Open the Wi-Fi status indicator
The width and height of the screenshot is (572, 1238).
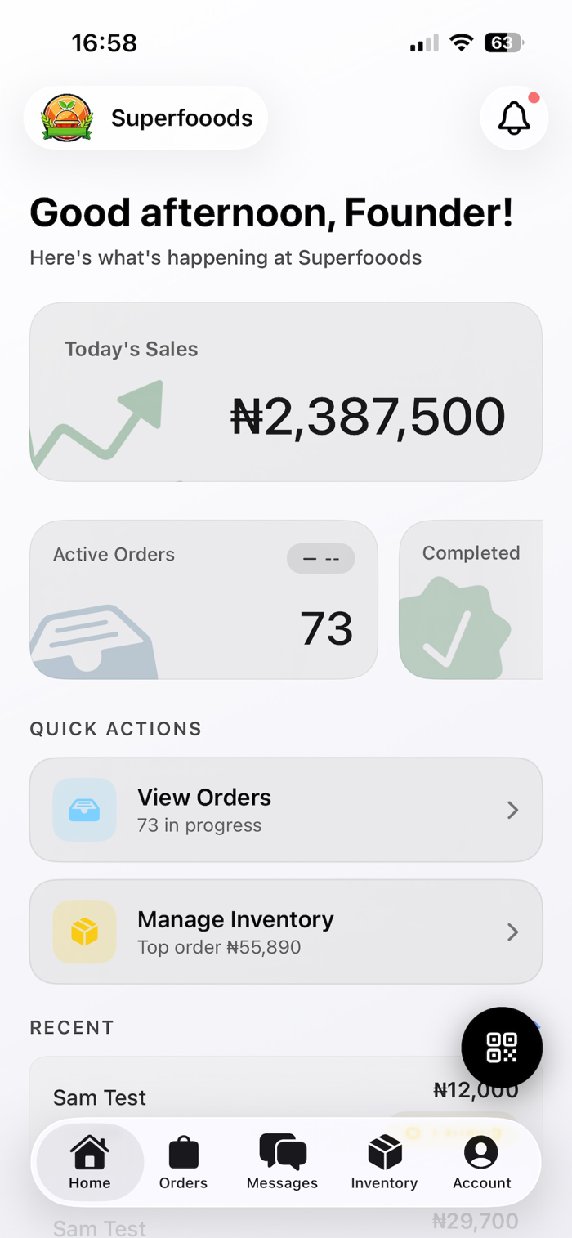[463, 43]
